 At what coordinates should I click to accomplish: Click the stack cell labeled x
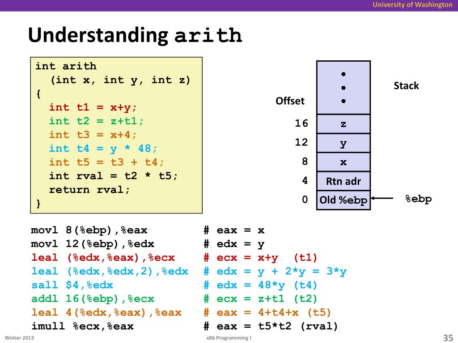click(343, 162)
